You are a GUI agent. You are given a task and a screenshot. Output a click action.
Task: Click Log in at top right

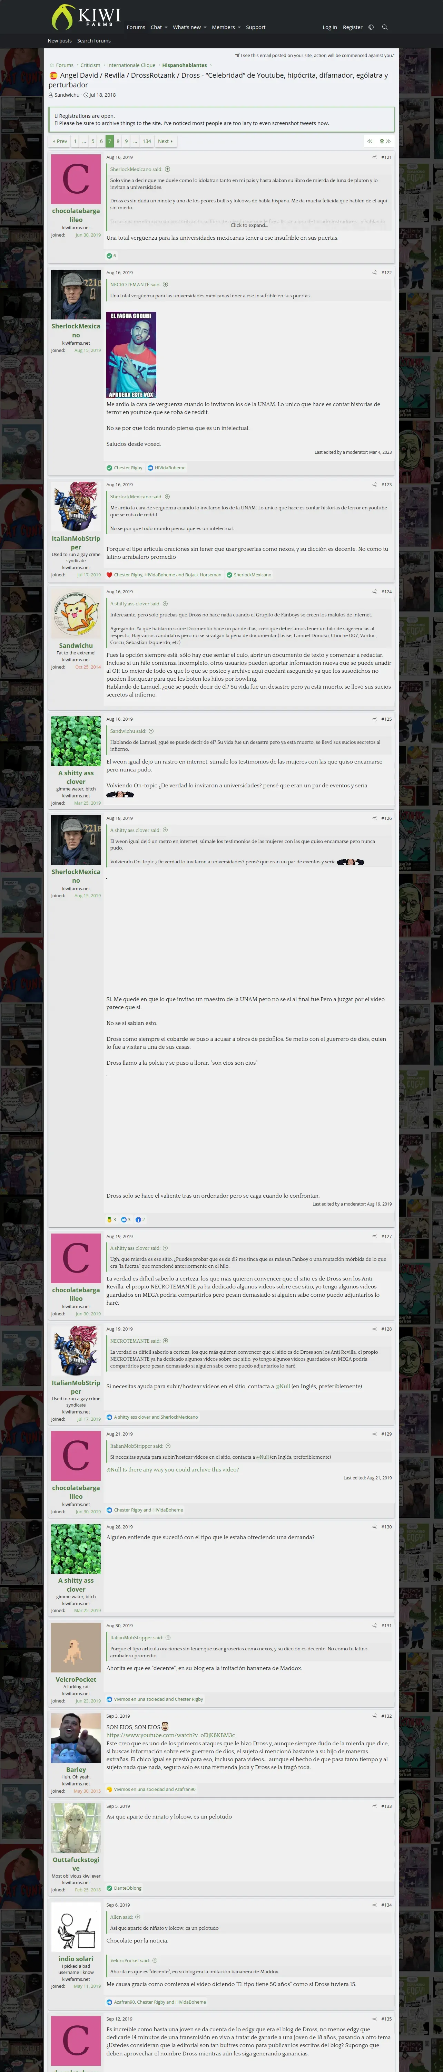point(329,27)
